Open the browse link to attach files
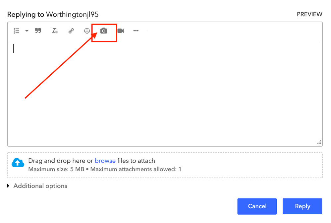Viewport: 331px width, 223px height. 105,161
